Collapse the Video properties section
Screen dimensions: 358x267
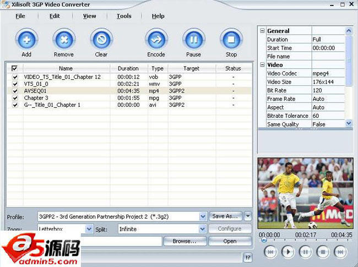pyautogui.click(x=262, y=65)
